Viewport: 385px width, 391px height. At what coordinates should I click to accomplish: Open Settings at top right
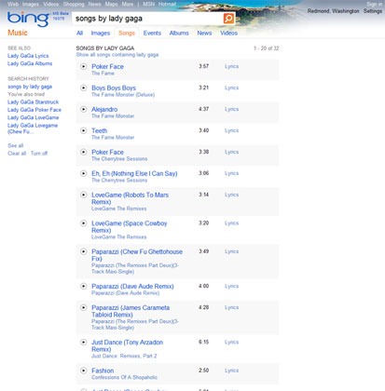click(x=373, y=11)
